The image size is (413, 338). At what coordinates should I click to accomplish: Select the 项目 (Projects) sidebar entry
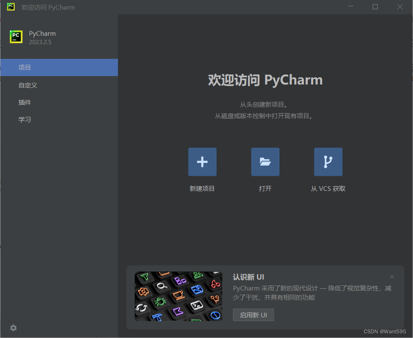tap(25, 67)
